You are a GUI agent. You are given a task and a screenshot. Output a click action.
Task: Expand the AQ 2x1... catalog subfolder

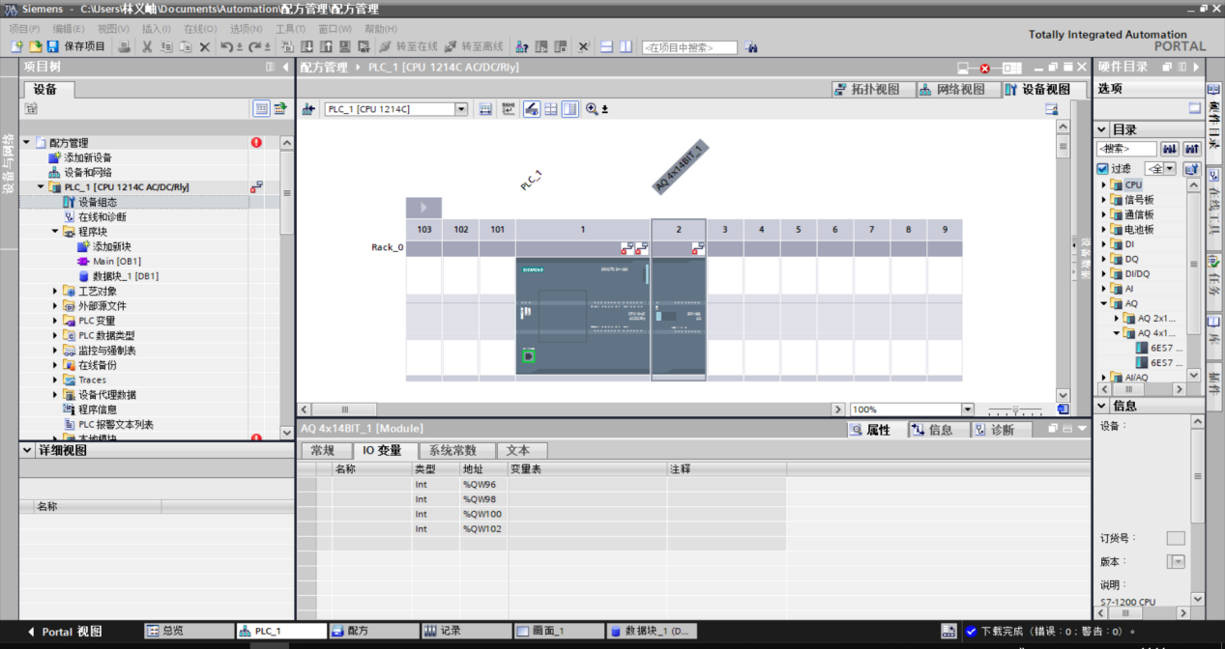click(1117, 318)
